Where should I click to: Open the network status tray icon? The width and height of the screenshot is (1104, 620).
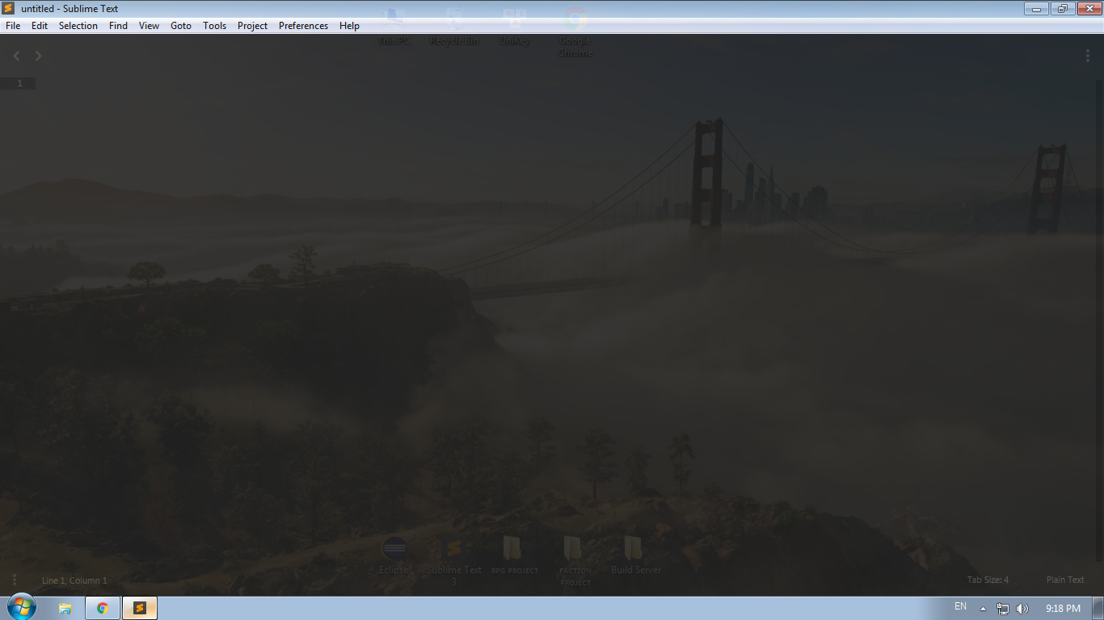(x=1003, y=609)
